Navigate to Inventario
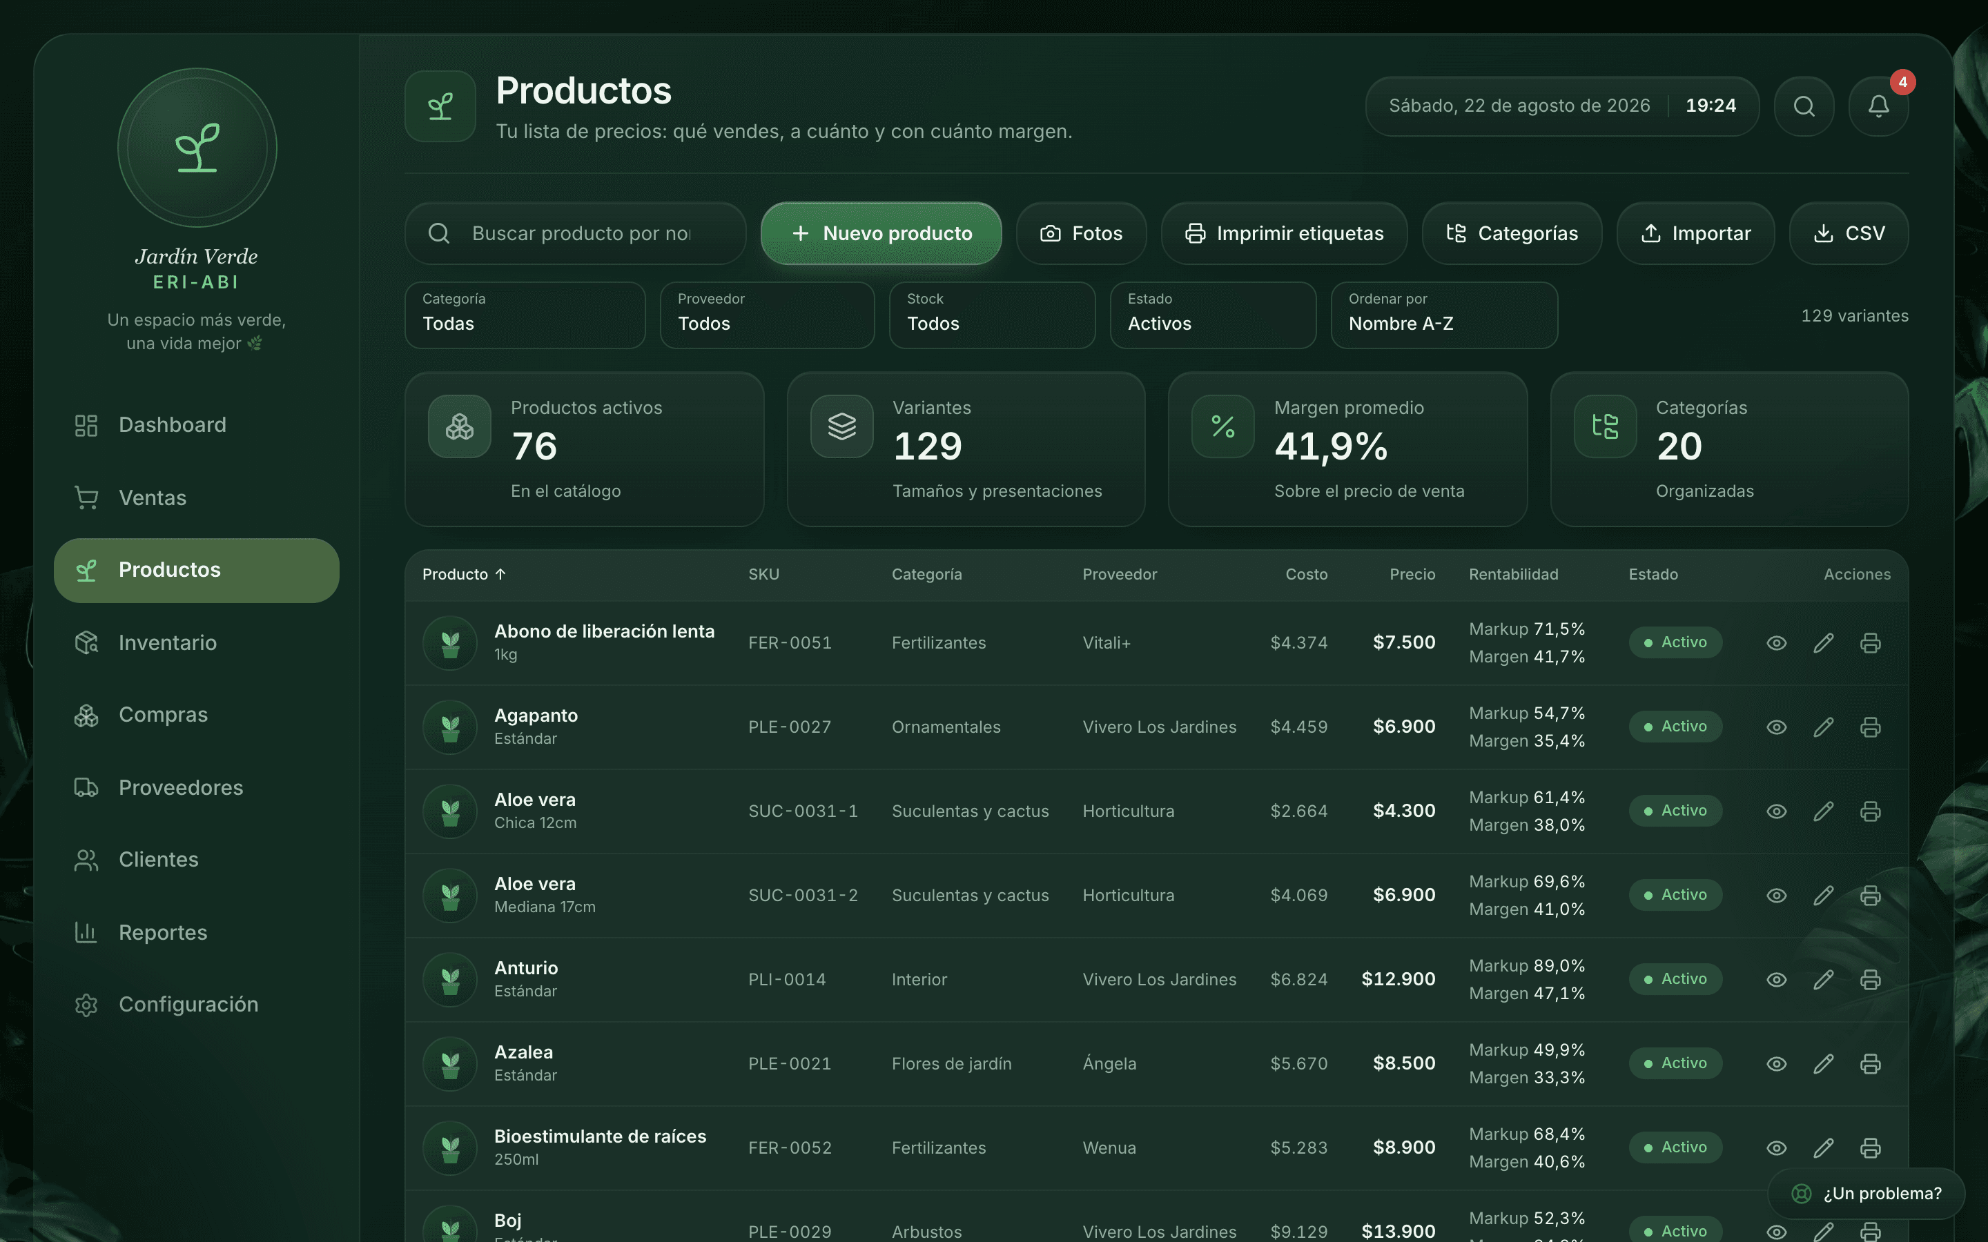This screenshot has width=1988, height=1242. (x=196, y=642)
